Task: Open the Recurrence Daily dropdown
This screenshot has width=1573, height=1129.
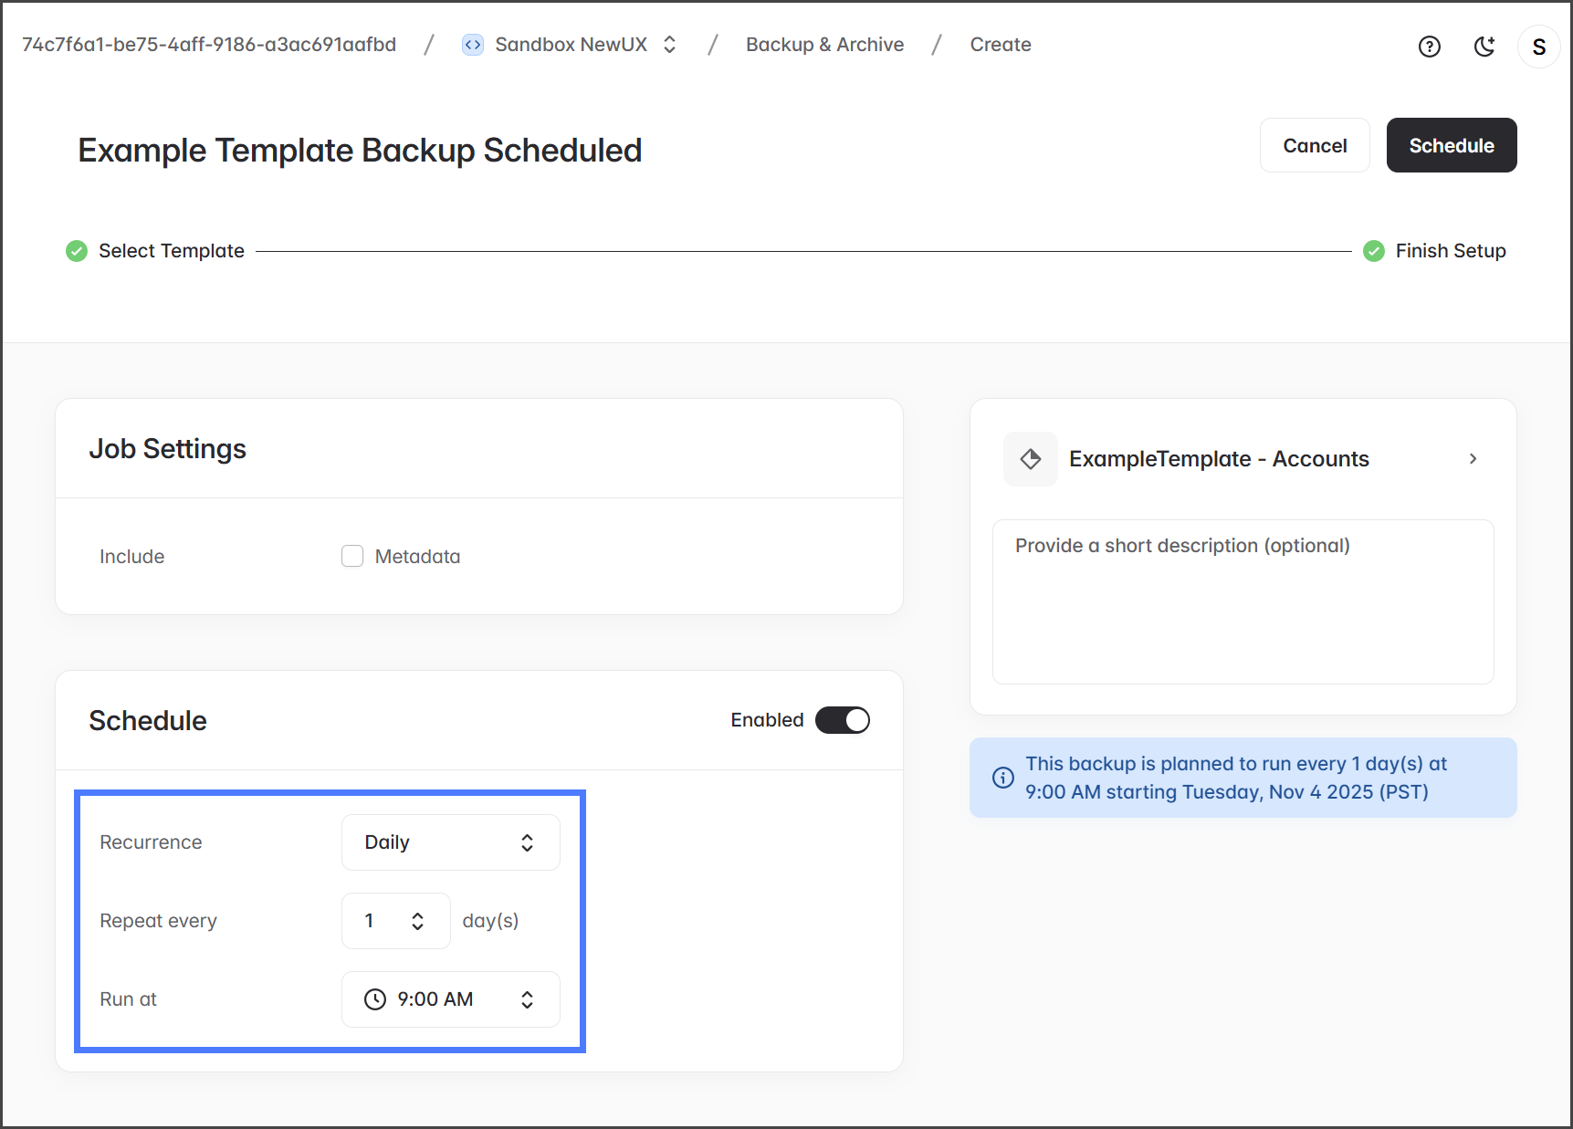Action: click(x=450, y=842)
